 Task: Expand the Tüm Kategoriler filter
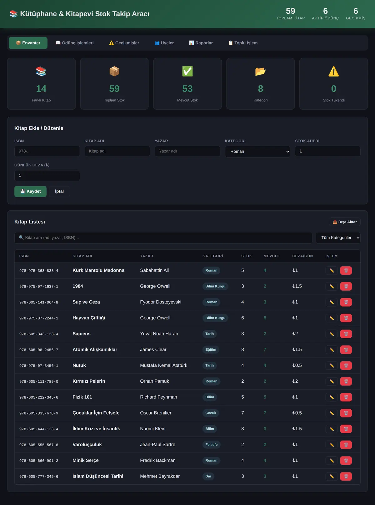tap(338, 238)
